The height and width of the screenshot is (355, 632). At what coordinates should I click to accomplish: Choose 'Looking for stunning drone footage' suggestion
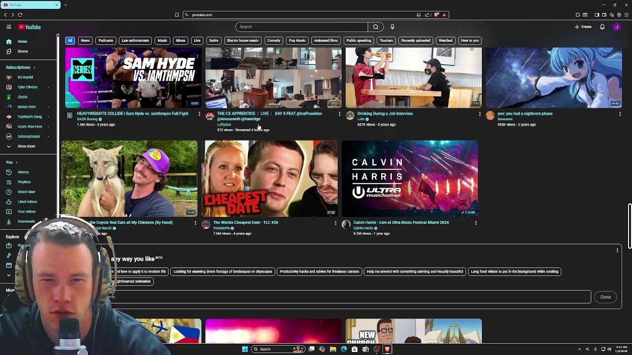pos(223,272)
